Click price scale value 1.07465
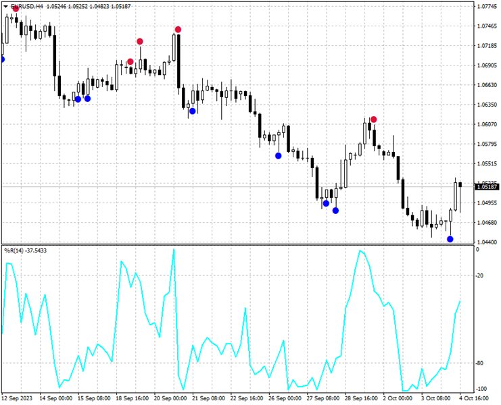 [487, 26]
